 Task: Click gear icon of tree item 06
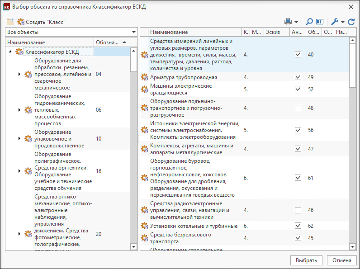click(28, 110)
